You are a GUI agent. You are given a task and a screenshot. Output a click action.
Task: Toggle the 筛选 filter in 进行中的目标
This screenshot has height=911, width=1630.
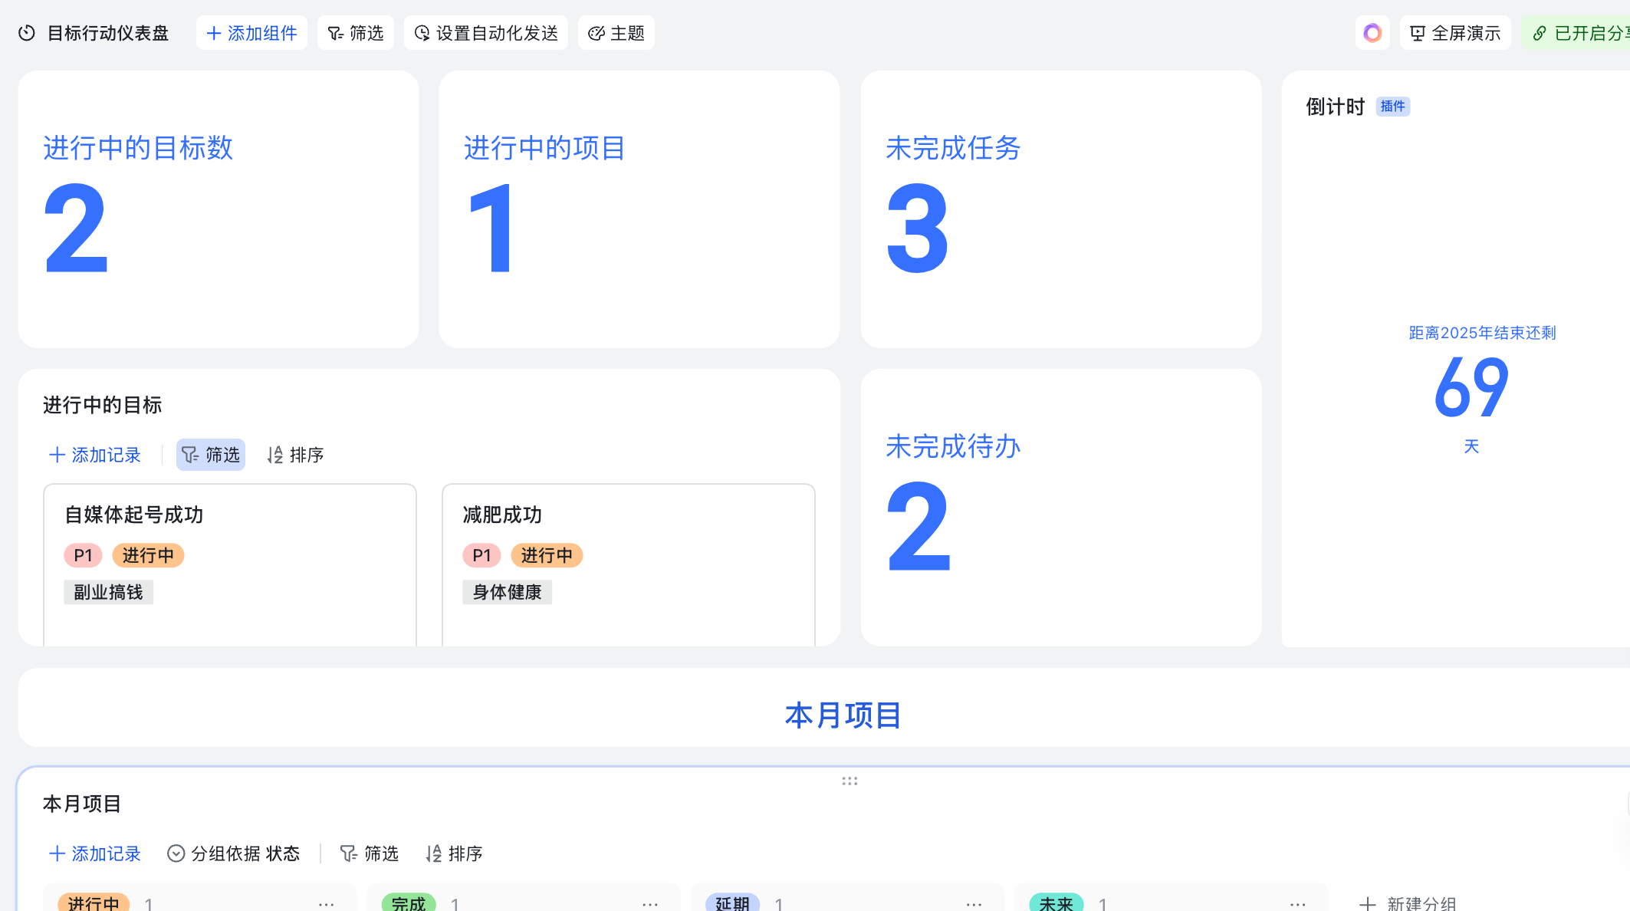point(211,455)
